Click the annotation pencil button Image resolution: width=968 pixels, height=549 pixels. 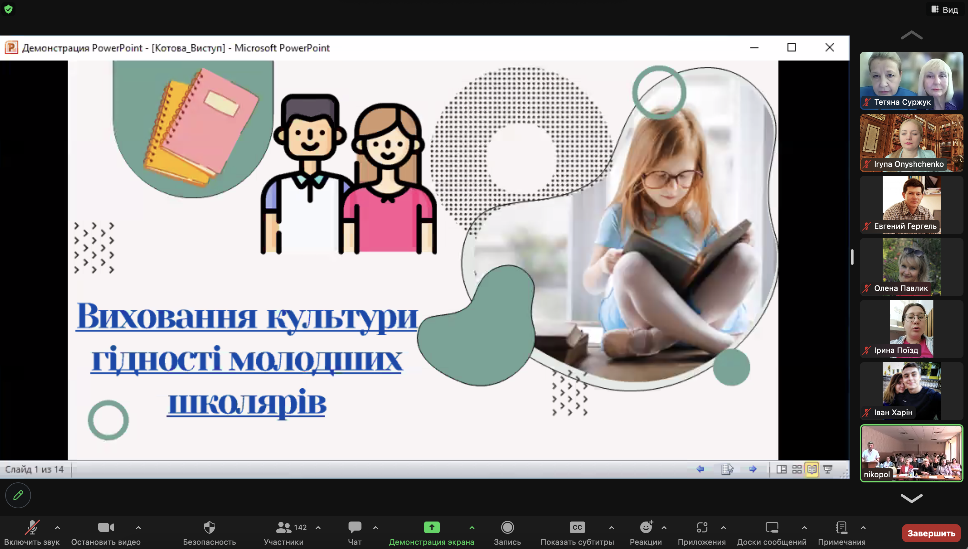[x=18, y=495]
